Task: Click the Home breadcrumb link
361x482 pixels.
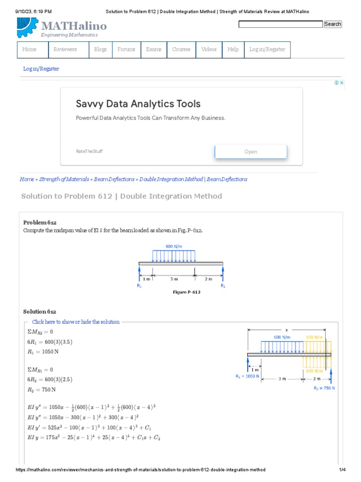Action: (x=27, y=179)
